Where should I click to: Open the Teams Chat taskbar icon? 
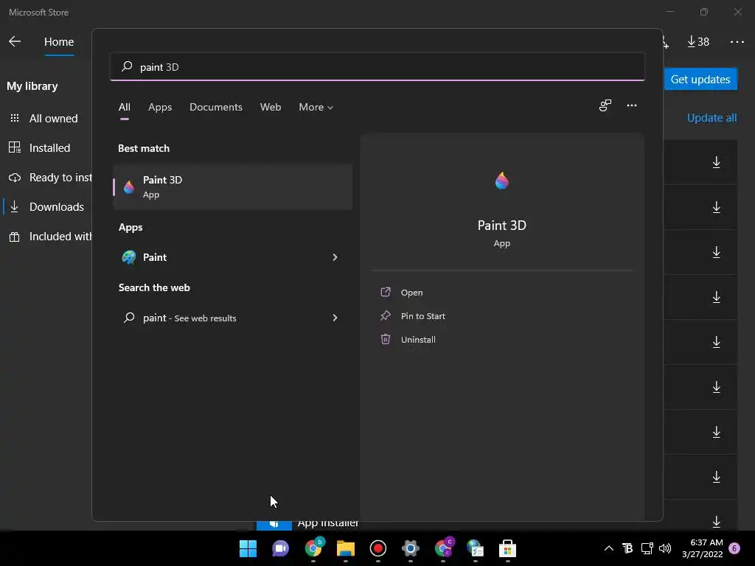click(x=280, y=548)
